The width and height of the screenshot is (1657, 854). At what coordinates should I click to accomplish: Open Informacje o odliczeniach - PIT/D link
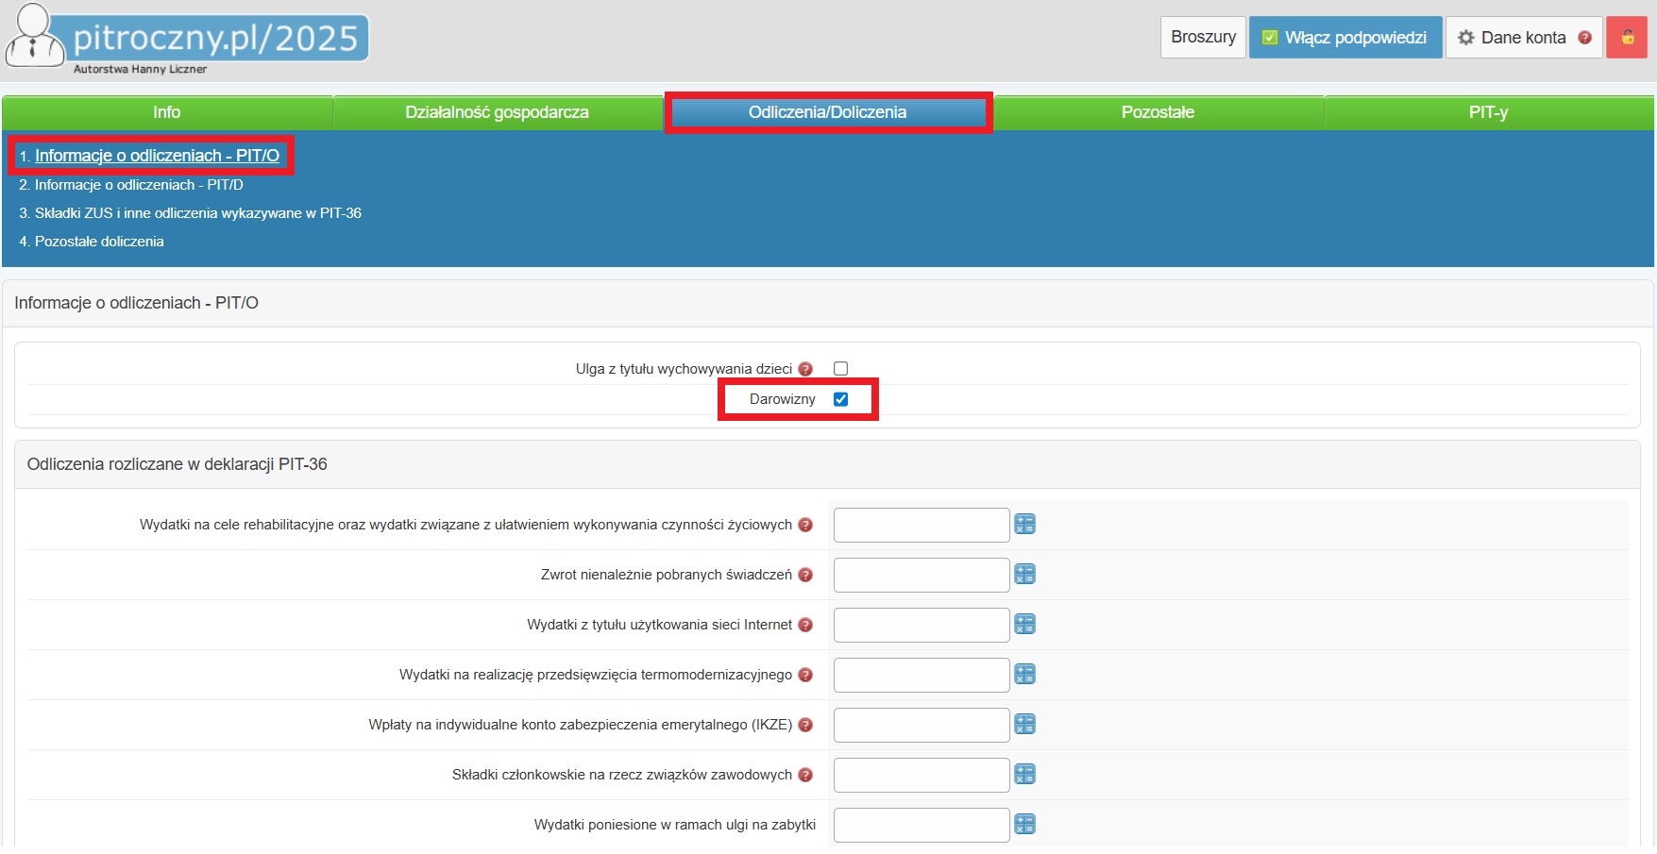pyautogui.click(x=139, y=185)
